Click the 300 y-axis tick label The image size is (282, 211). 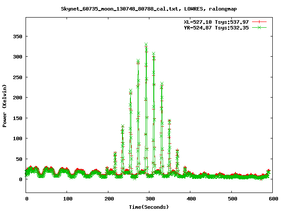coord(18,57)
